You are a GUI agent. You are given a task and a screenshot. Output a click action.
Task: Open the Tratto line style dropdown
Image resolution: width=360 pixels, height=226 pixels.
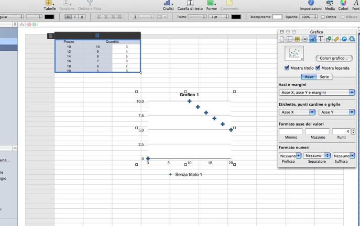197,17
